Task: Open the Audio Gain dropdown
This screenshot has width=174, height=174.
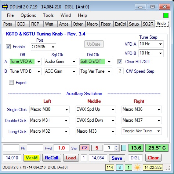Action: (x=61, y=61)
